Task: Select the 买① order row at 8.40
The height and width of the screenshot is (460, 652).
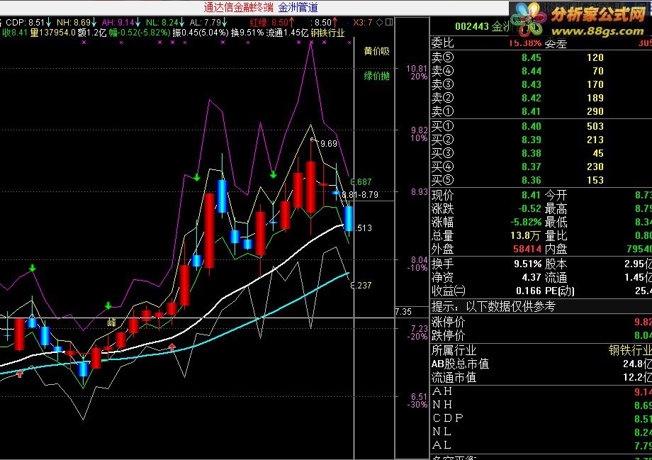Action: coord(541,126)
